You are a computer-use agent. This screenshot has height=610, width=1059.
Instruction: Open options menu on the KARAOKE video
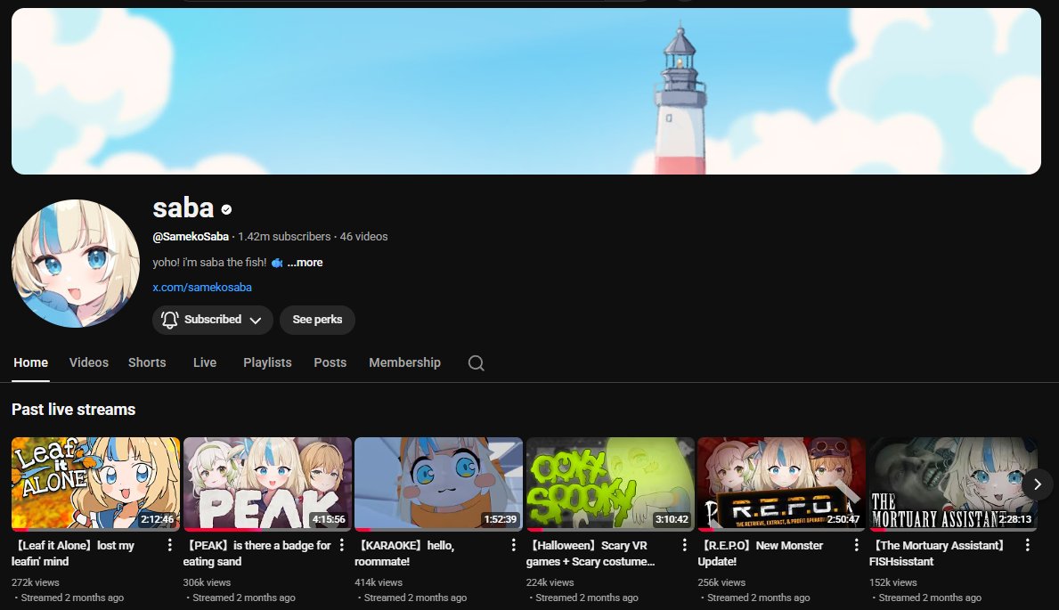513,544
